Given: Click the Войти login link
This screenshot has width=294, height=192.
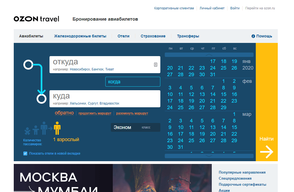Looking at the screenshot, I should (235, 8).
